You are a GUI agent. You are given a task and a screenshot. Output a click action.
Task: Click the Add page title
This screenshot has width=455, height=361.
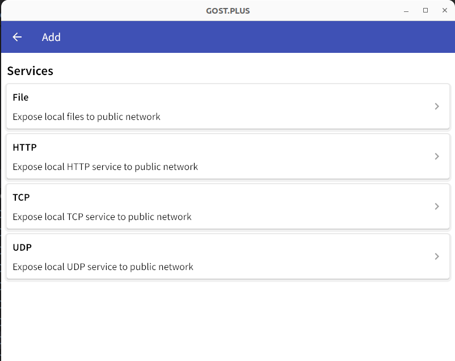tap(51, 37)
